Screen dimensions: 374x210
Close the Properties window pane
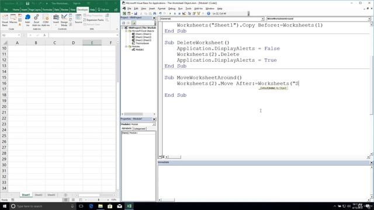[154, 119]
